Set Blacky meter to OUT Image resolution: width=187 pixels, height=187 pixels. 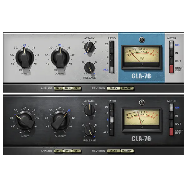(x=171, y=123)
